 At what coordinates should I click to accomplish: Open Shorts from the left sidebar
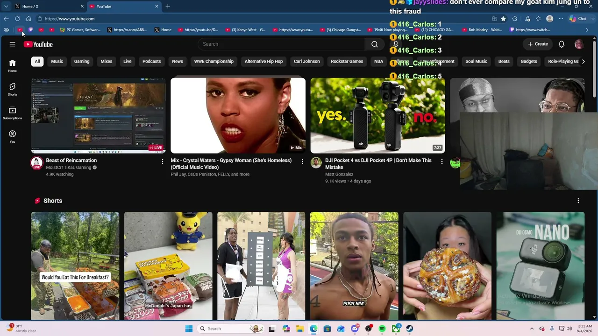tap(12, 89)
